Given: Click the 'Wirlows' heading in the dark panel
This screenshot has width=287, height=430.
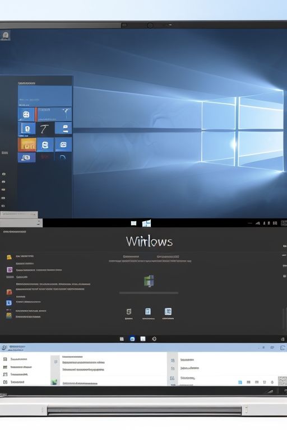Looking at the screenshot, I should [x=150, y=241].
